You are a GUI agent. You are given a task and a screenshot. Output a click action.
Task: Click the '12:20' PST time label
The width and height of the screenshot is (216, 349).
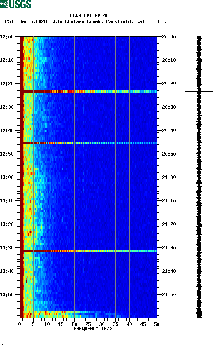pos(7,84)
